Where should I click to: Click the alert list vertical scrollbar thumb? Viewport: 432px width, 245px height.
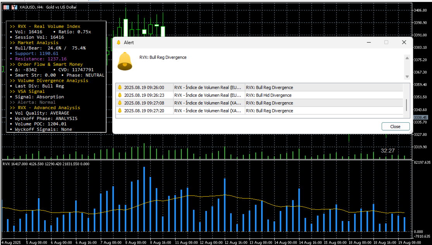[x=406, y=105]
